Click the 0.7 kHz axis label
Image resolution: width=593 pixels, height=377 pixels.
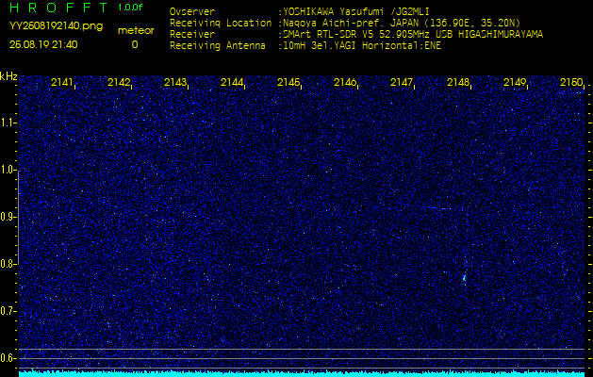click(x=8, y=311)
